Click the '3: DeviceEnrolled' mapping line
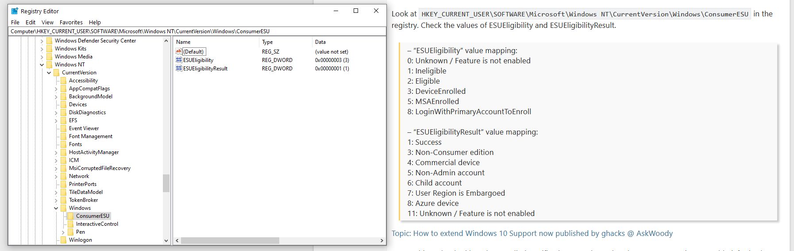Image resolution: width=794 pixels, height=251 pixels. (x=436, y=91)
